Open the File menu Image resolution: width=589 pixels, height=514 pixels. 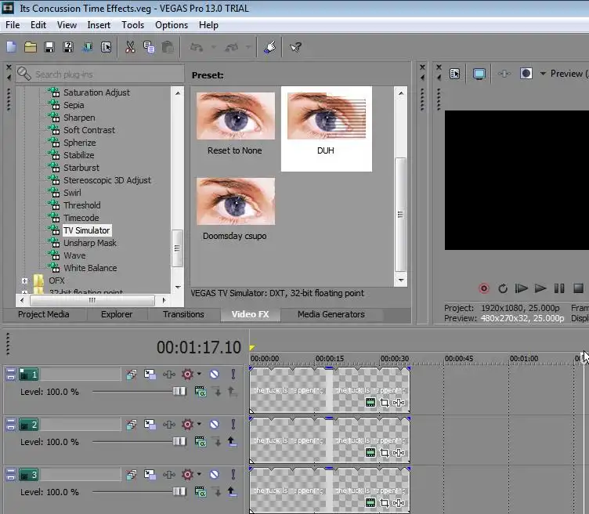[13, 25]
